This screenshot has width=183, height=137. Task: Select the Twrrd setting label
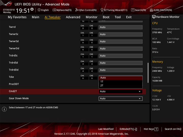[12, 27]
